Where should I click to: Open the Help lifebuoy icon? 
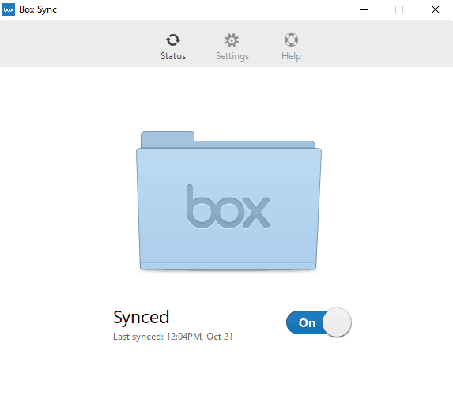click(x=291, y=40)
